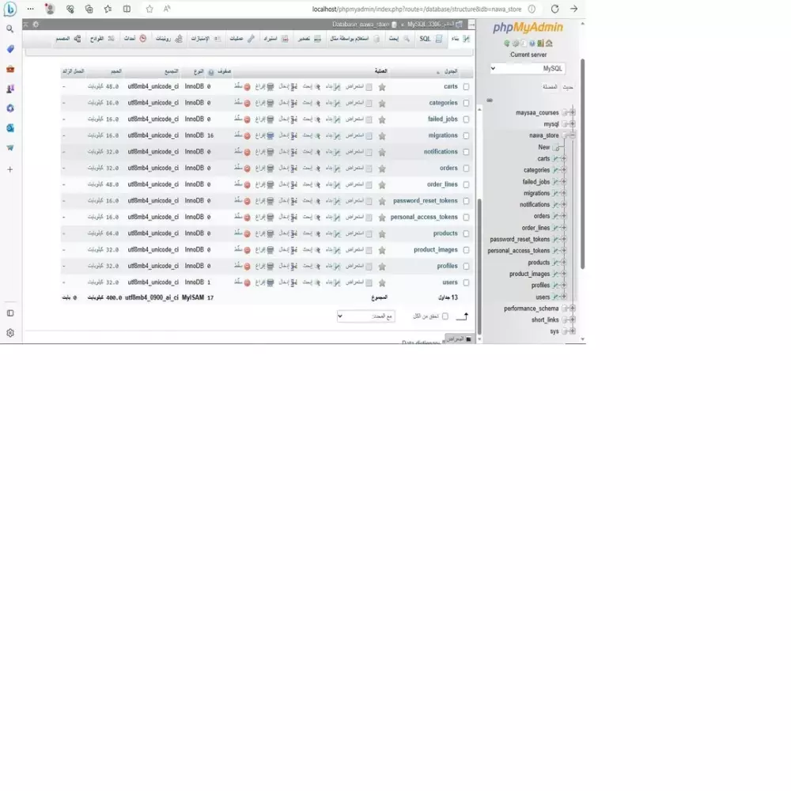Open the Outlook icon in Edge sidebar
This screenshot has width=791, height=791.
(10, 128)
